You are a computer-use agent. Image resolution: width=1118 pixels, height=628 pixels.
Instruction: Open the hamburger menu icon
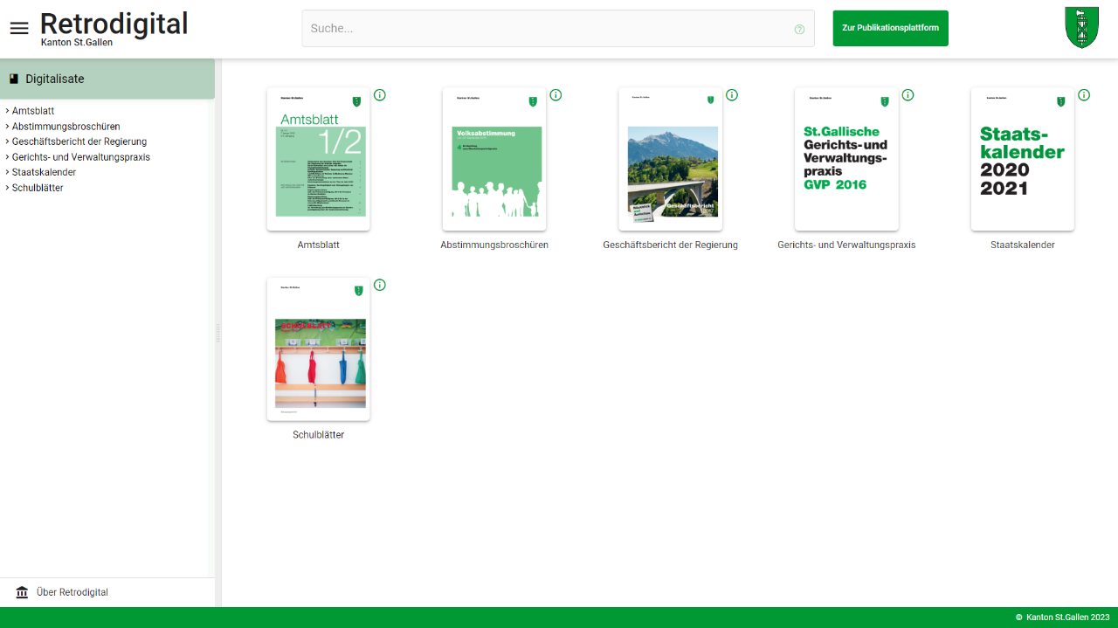tap(19, 28)
